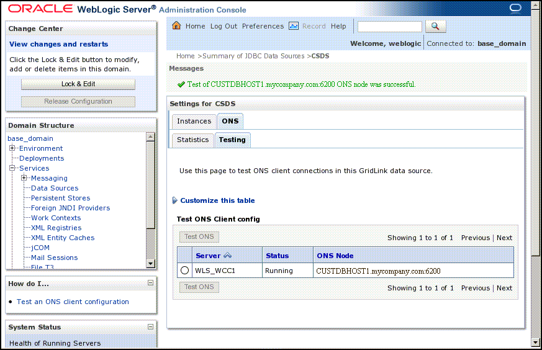
Task: Click the Release Configuration button
Action: pos(78,101)
